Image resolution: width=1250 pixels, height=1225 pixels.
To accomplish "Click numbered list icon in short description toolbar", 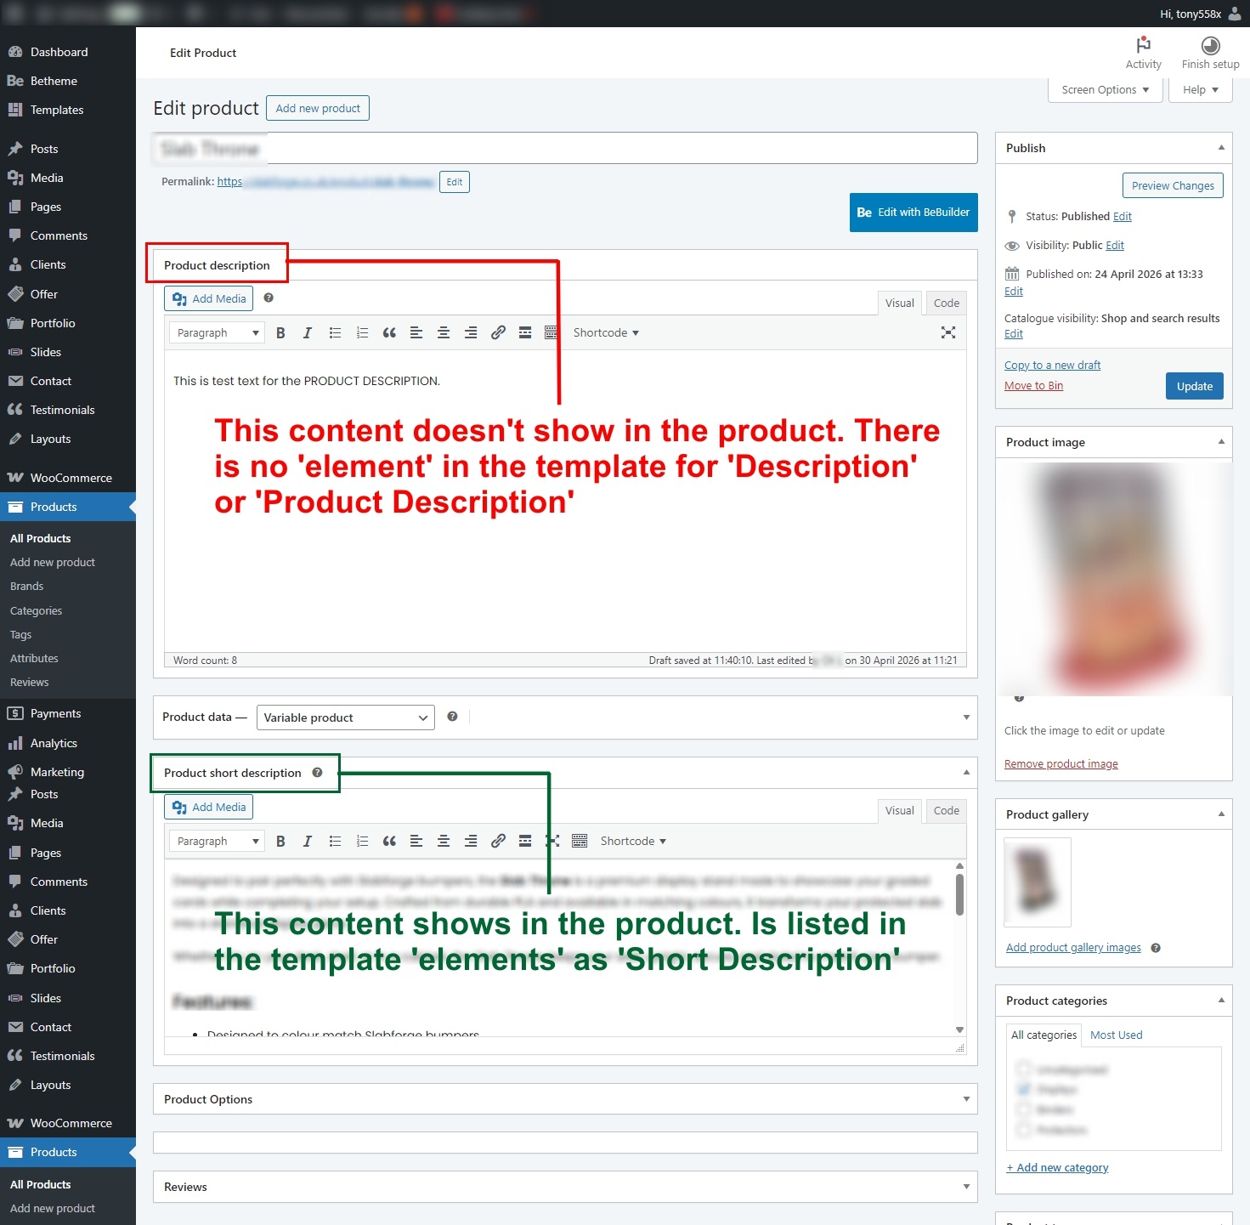I will click(362, 842).
